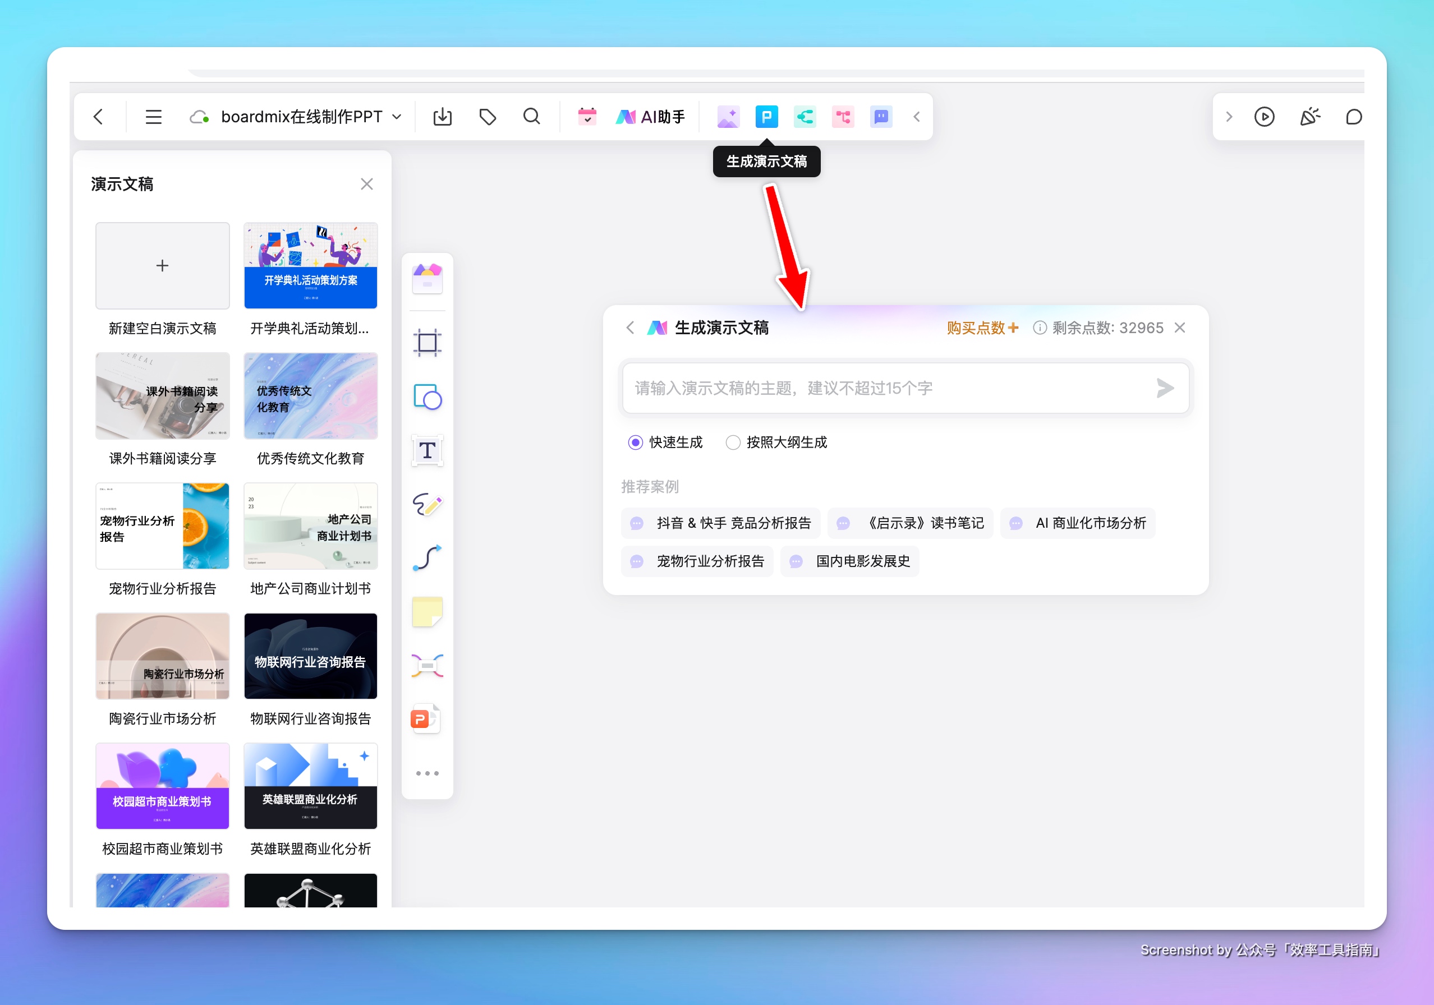
Task: Click the pink calendar icon
Action: [587, 117]
